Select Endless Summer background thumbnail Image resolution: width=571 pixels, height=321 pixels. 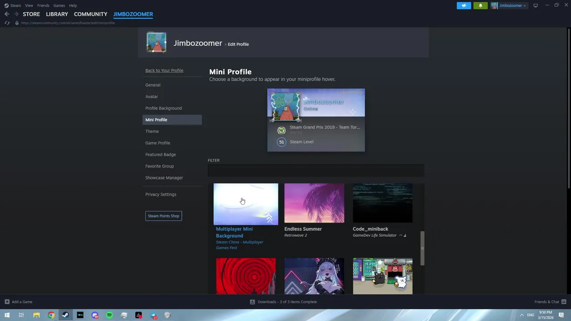coord(314,203)
